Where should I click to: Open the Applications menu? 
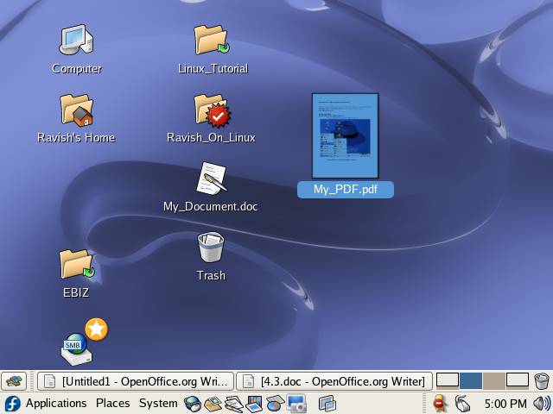pyautogui.click(x=56, y=403)
